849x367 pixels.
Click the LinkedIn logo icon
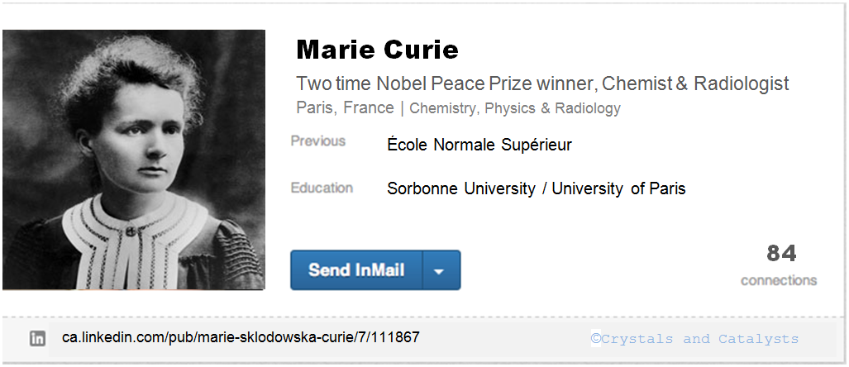[37, 338]
